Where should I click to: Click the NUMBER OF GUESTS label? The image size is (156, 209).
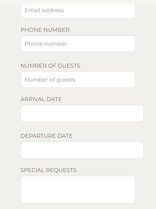pyautogui.click(x=50, y=66)
